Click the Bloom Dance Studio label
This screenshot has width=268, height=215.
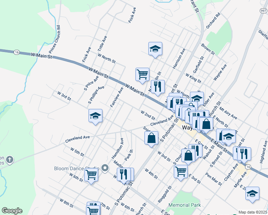pos(77,168)
